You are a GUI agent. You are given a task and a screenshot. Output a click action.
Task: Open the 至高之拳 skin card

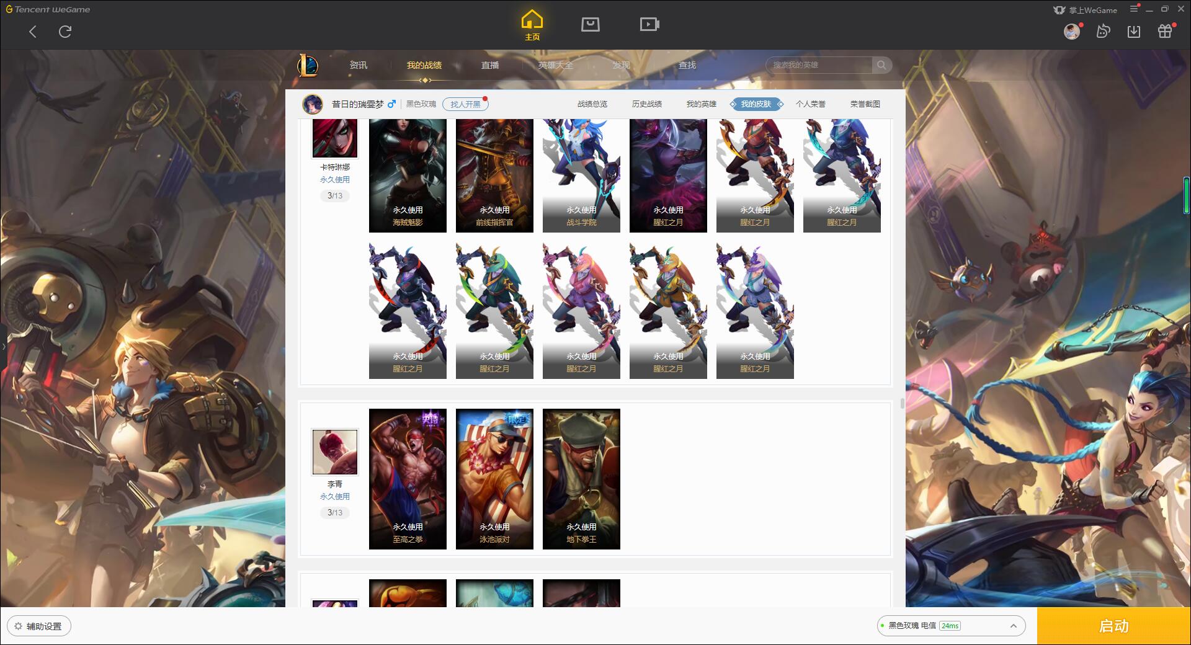point(408,479)
